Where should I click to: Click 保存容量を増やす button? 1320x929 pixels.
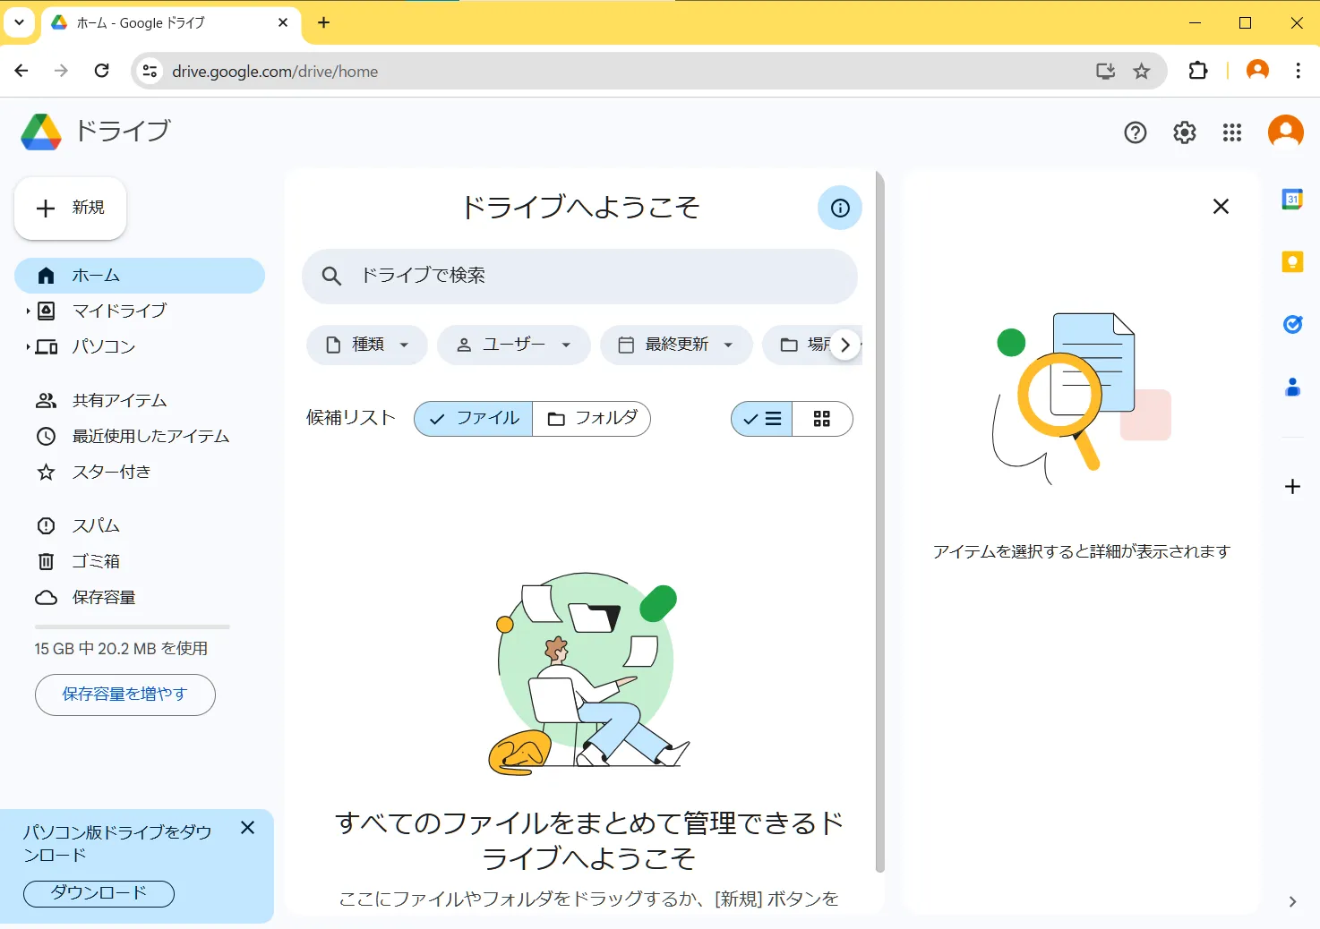click(x=124, y=695)
